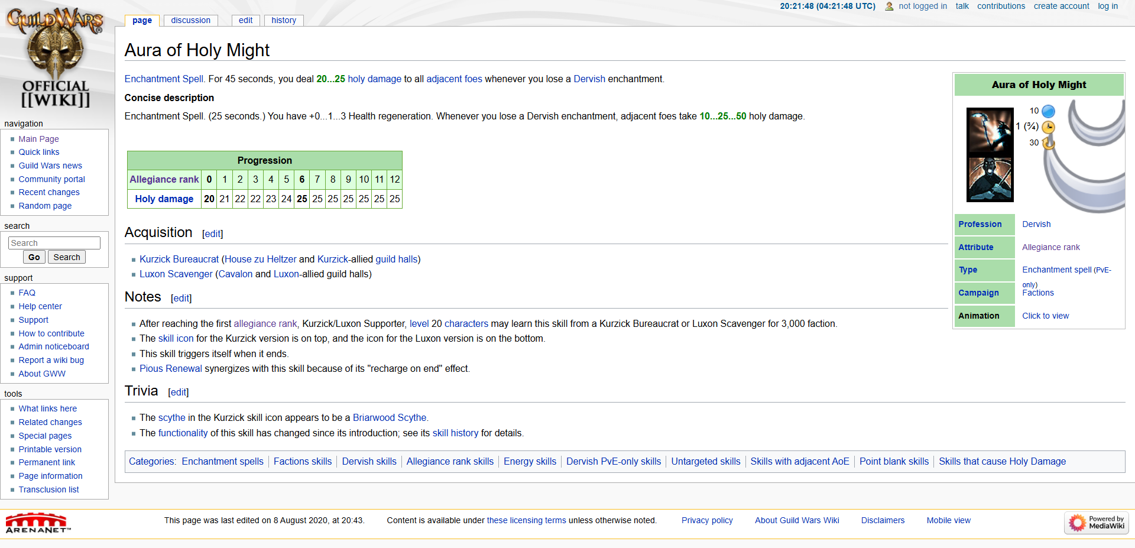Viewport: 1135px width, 548px height.
Task: Switch to the discussion tab
Action: pyautogui.click(x=190, y=20)
